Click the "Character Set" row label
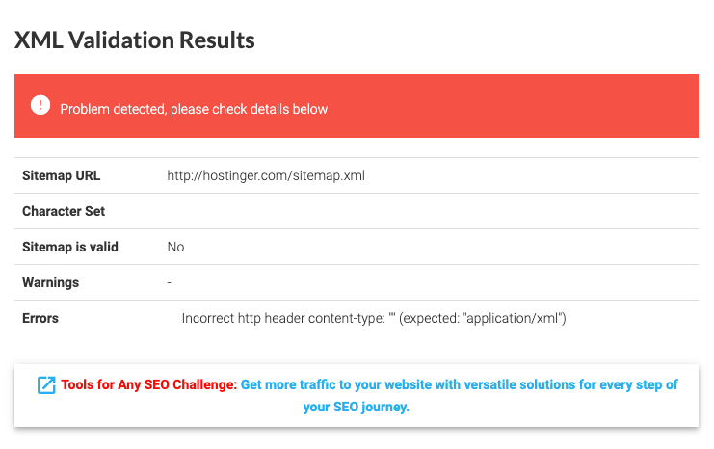 (x=64, y=211)
